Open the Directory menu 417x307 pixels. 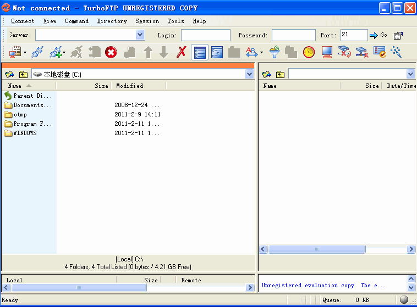112,21
